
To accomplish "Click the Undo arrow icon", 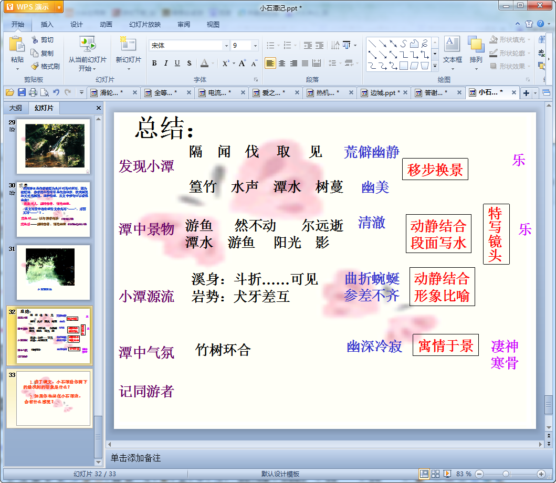I will (56, 92).
